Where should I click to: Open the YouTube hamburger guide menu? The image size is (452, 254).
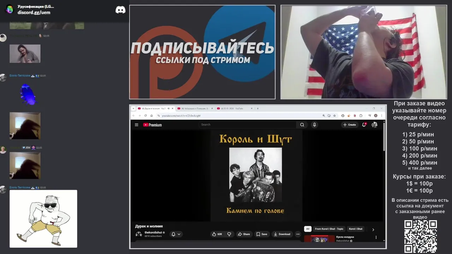[137, 125]
